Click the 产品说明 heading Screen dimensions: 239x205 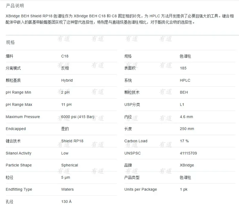pyautogui.click(x=15, y=6)
